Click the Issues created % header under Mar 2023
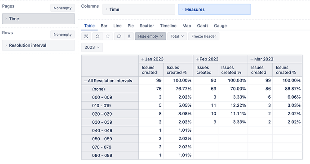 pos(288,70)
